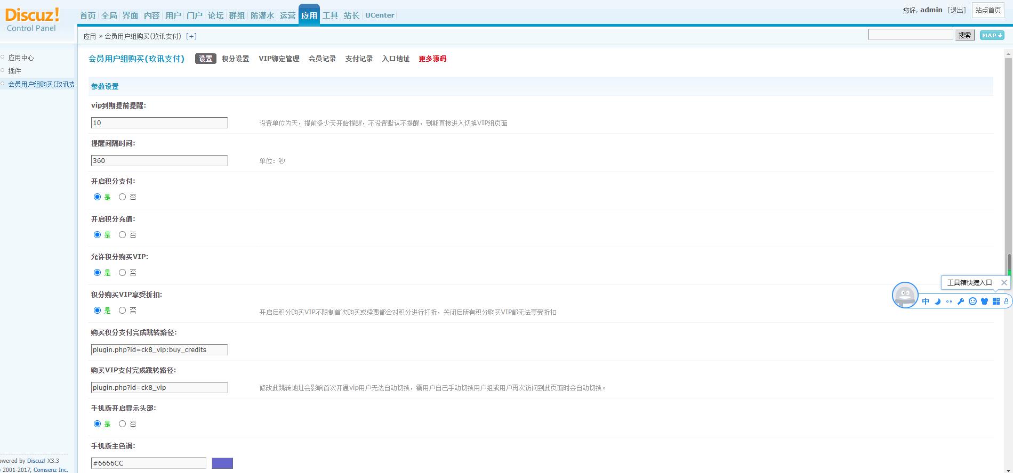
Task: Click the [+] expander in the breadcrumb
Action: pos(191,36)
